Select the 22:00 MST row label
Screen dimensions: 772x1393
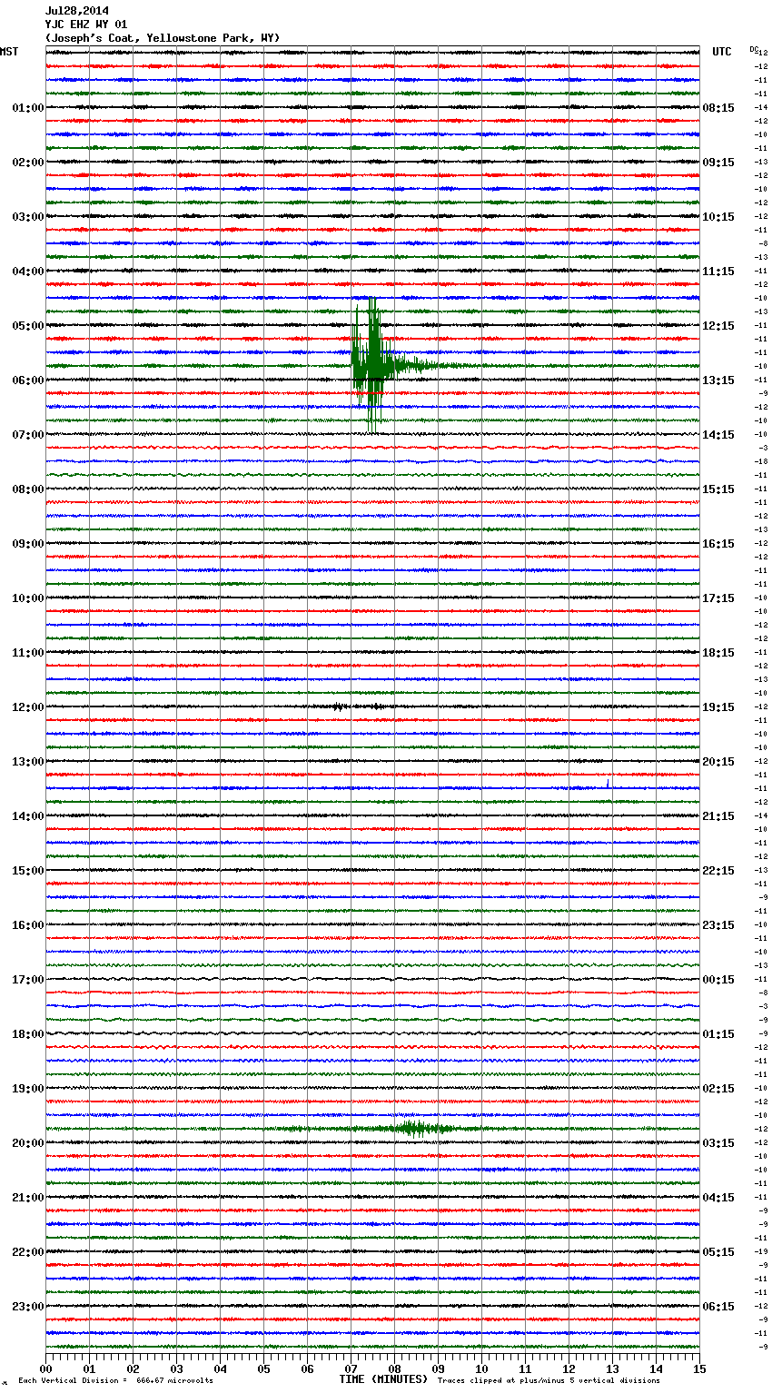point(28,1252)
